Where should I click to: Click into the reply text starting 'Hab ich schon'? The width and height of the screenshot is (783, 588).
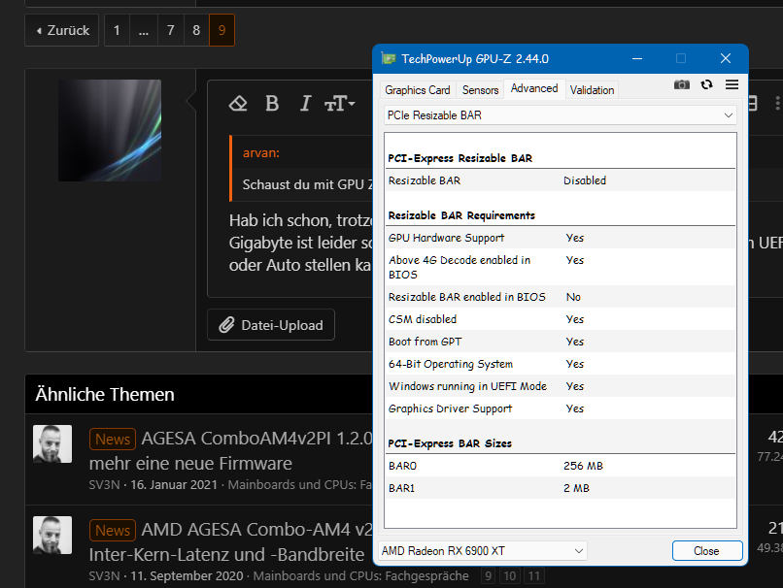pyautogui.click(x=300, y=243)
